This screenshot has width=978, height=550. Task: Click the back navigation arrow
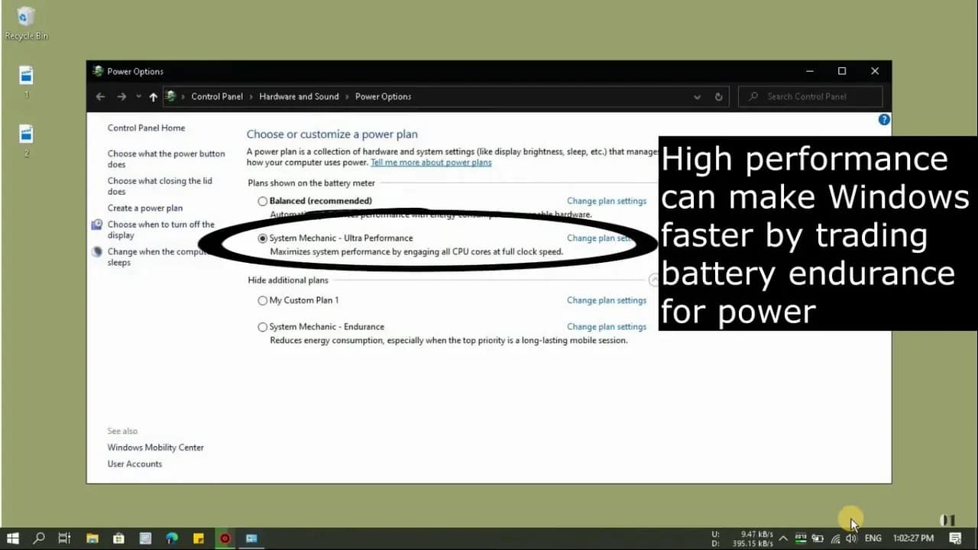(100, 97)
